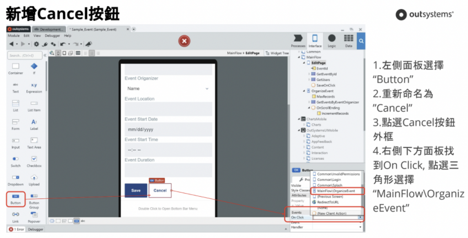Select the Checkbox widget in the toolbox
Viewport: 468px width, 238px height.
34,162
